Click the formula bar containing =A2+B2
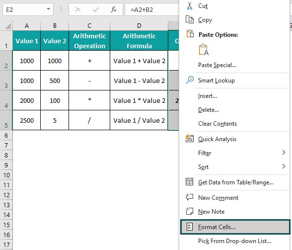This screenshot has height=250, width=292. point(152,9)
